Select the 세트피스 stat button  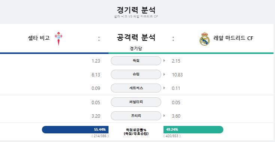[x=136, y=88]
